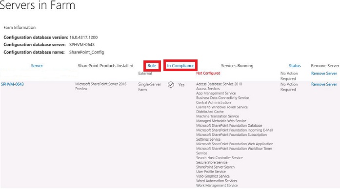The image size is (340, 189).
Task: Select SharePoint Foundation Workflow Timer entry
Action: point(234,151)
